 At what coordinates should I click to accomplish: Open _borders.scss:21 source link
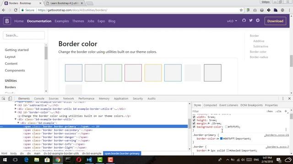click(277, 135)
